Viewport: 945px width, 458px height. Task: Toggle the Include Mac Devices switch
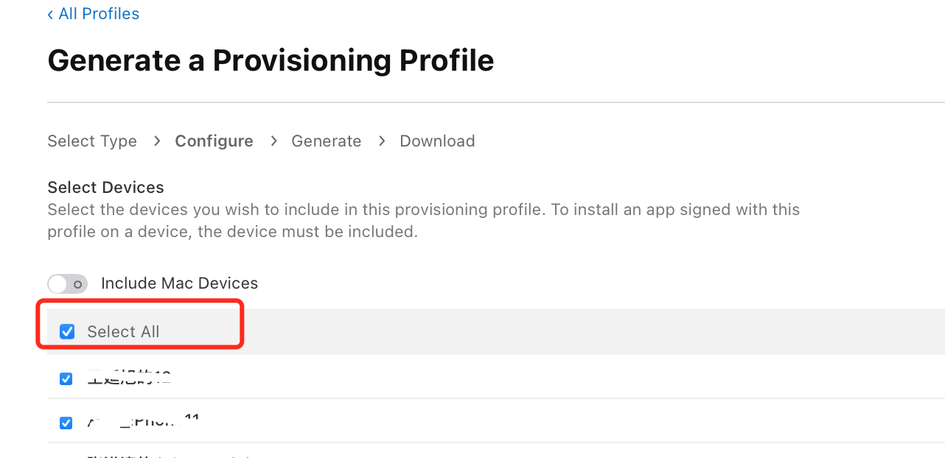tap(67, 283)
